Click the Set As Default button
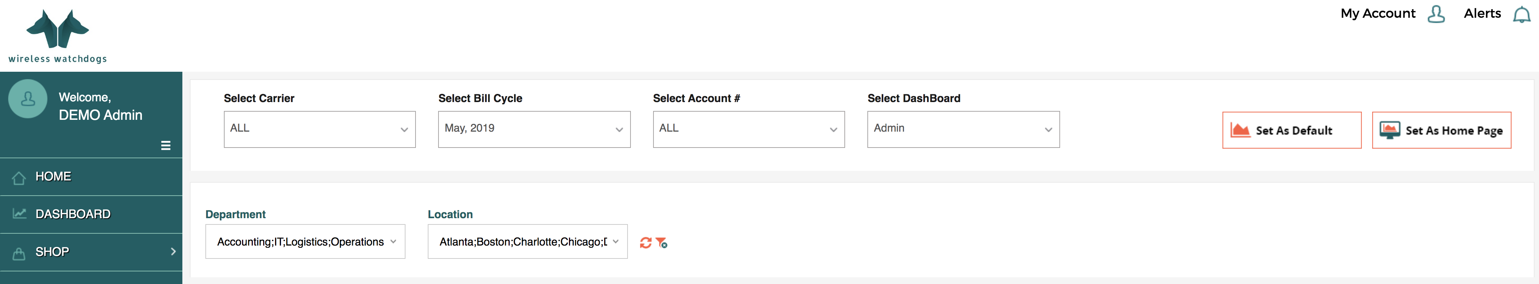This screenshot has height=284, width=1539. pyautogui.click(x=1292, y=130)
